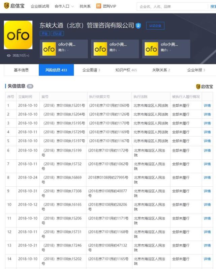Screen dimensions: 216x269
Task: Open 详情 for case 京0108执17246号
Action: (207, 245)
